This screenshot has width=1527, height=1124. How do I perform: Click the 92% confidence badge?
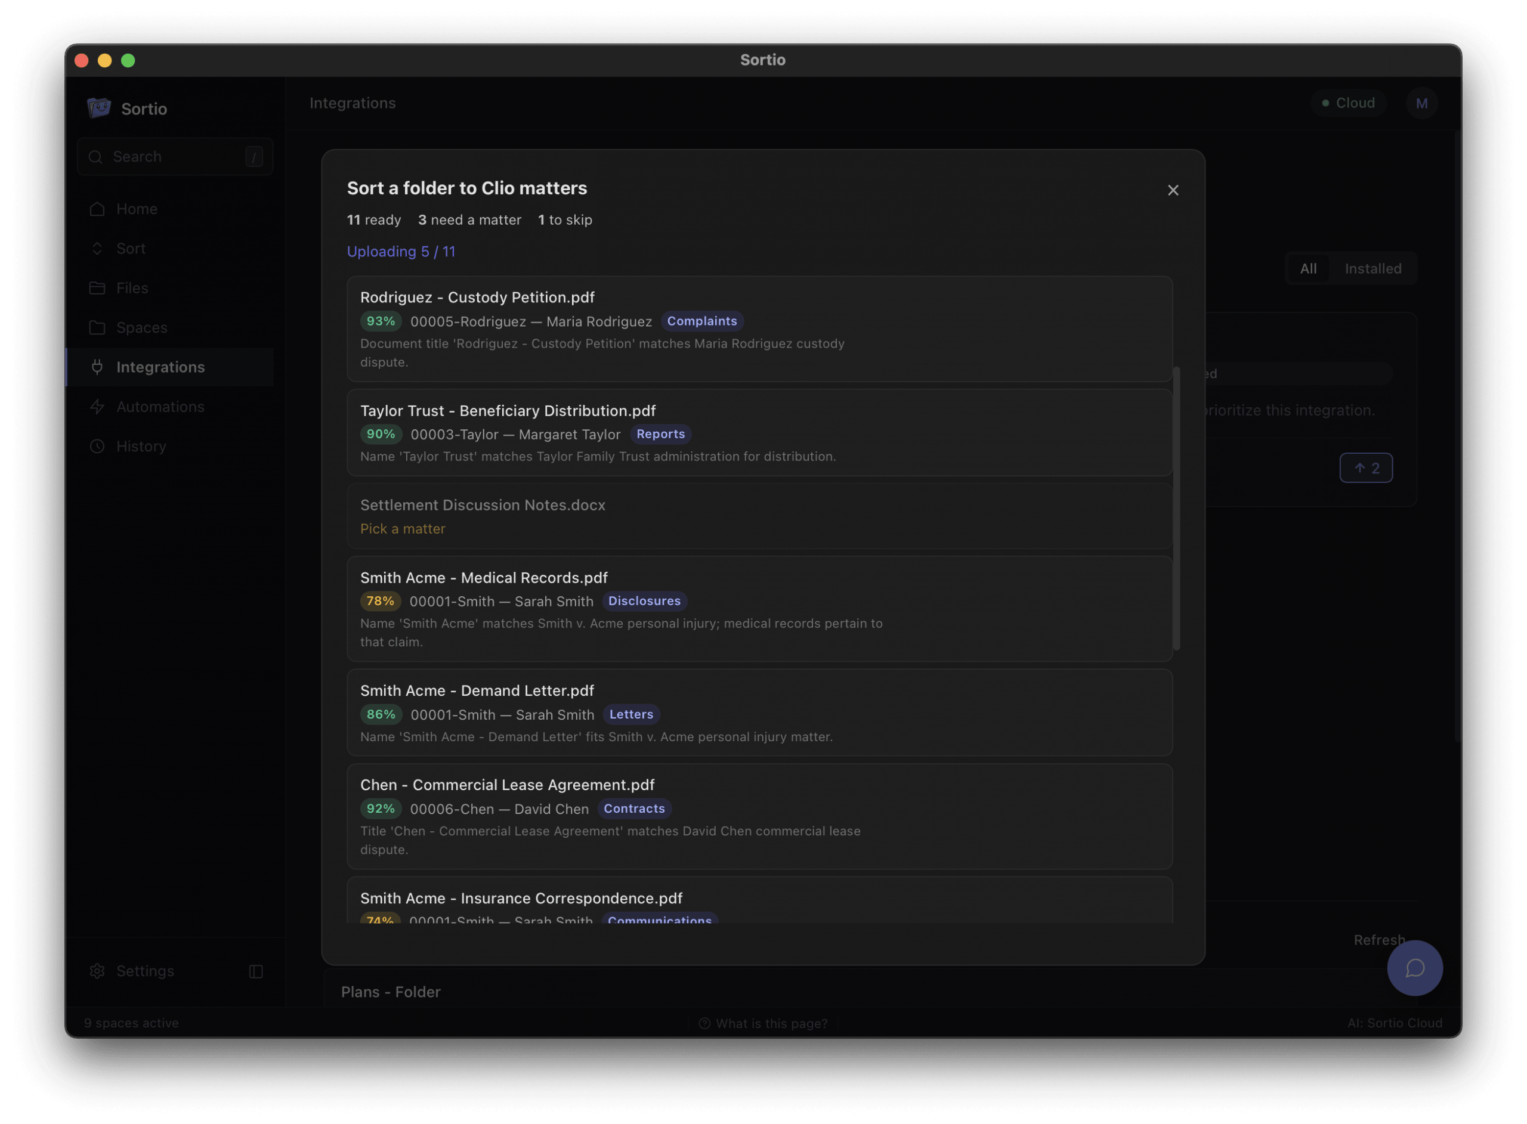[381, 809]
